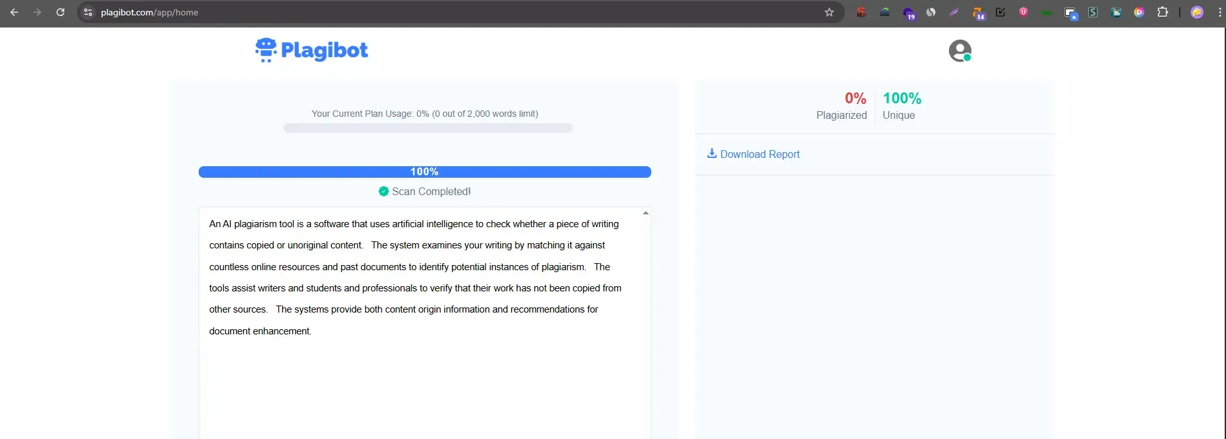Open Chrome three-dot menu

pos(1220,12)
